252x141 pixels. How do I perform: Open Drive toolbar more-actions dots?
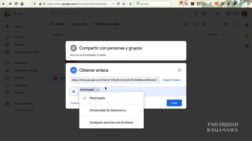point(213,24)
